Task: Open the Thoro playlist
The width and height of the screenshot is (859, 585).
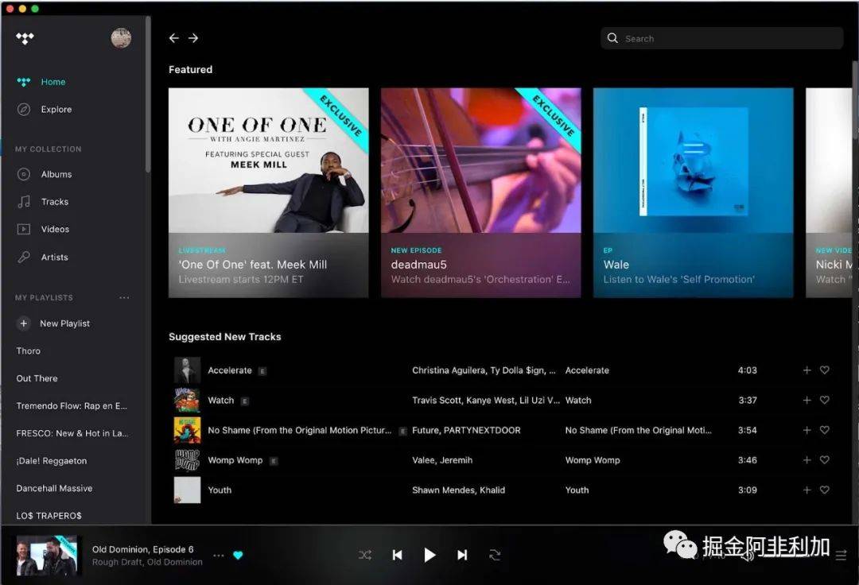Action: click(29, 351)
